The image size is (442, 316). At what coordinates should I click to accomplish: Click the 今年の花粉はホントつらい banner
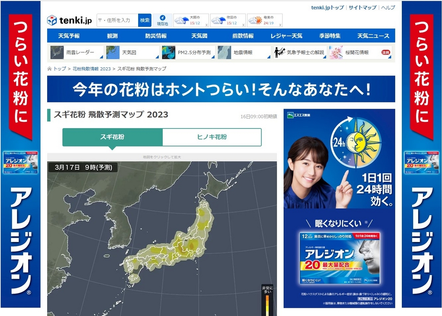(221, 89)
